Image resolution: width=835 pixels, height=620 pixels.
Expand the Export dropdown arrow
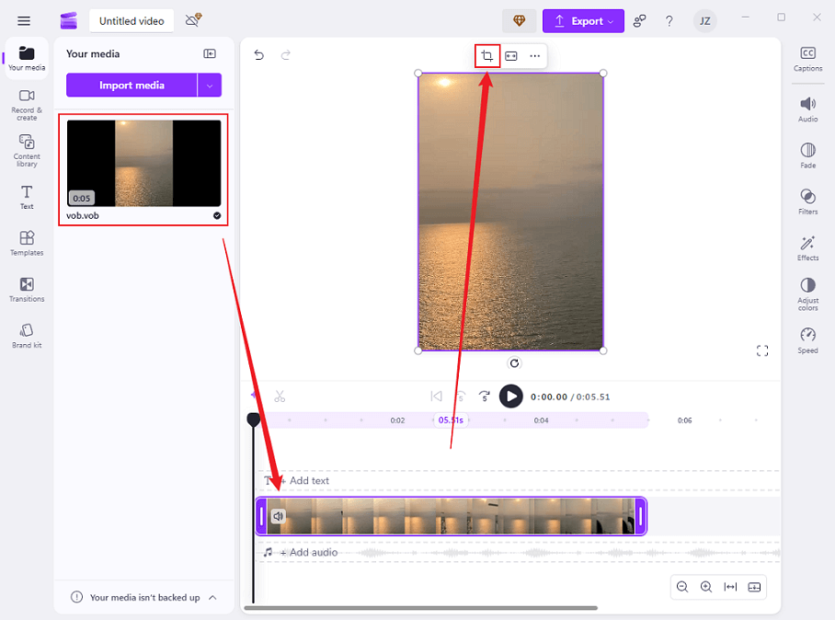[x=608, y=20]
